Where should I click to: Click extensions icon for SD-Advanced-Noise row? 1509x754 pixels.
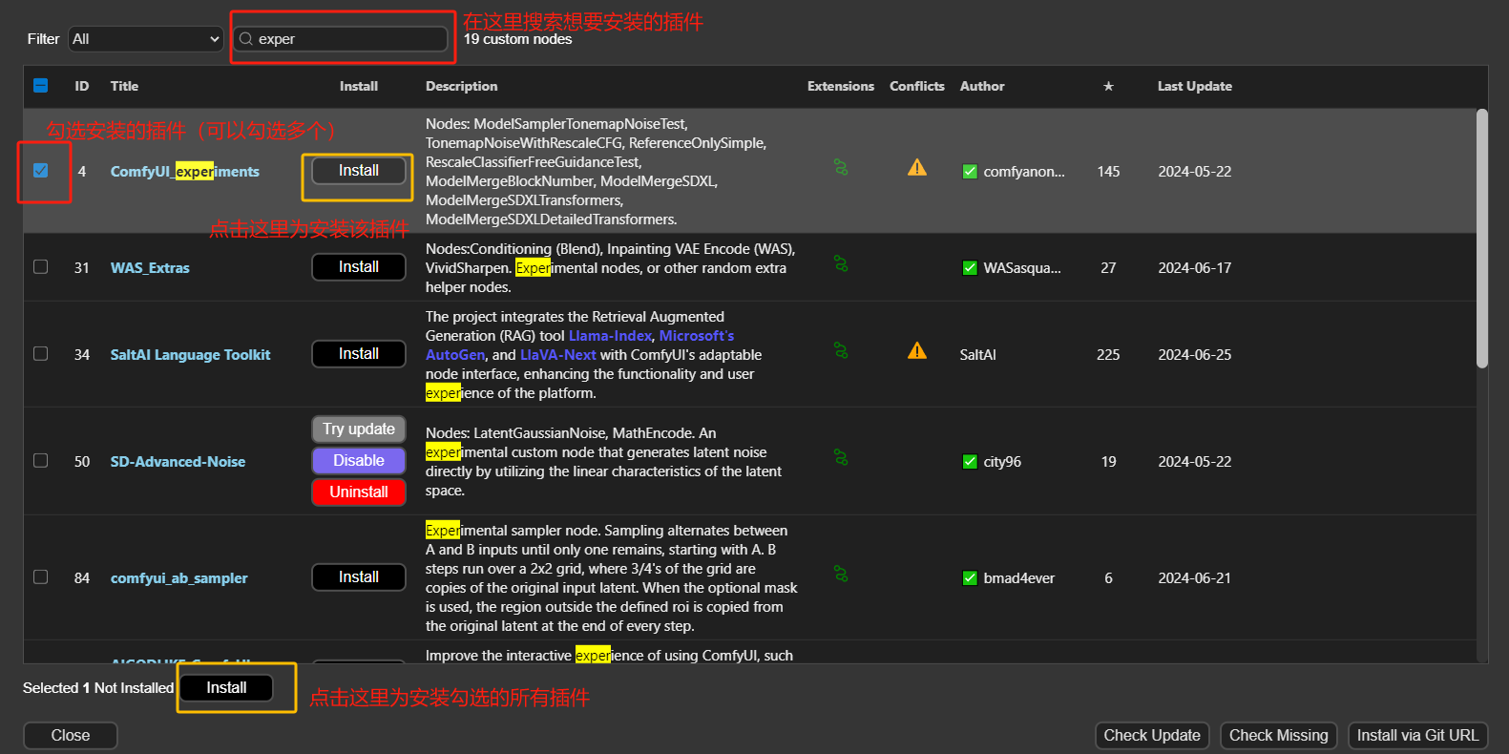(x=841, y=458)
